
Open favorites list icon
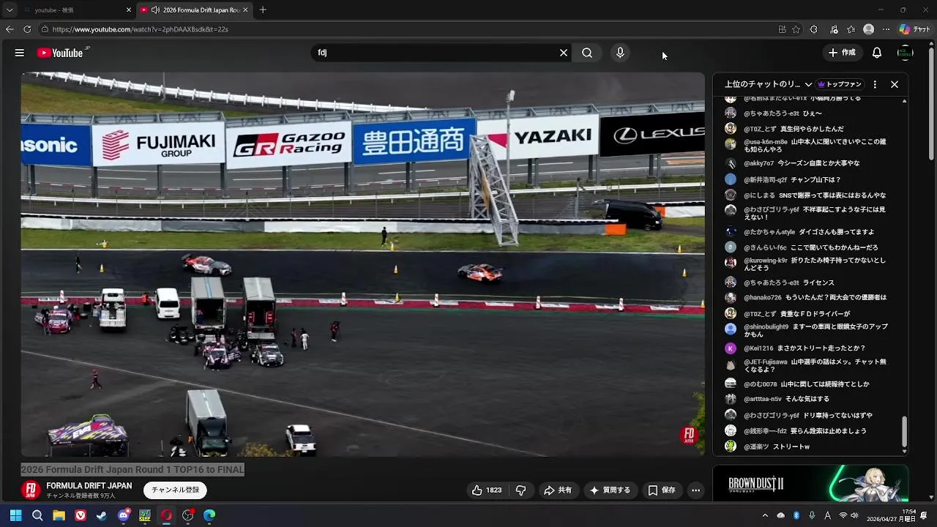point(851,29)
